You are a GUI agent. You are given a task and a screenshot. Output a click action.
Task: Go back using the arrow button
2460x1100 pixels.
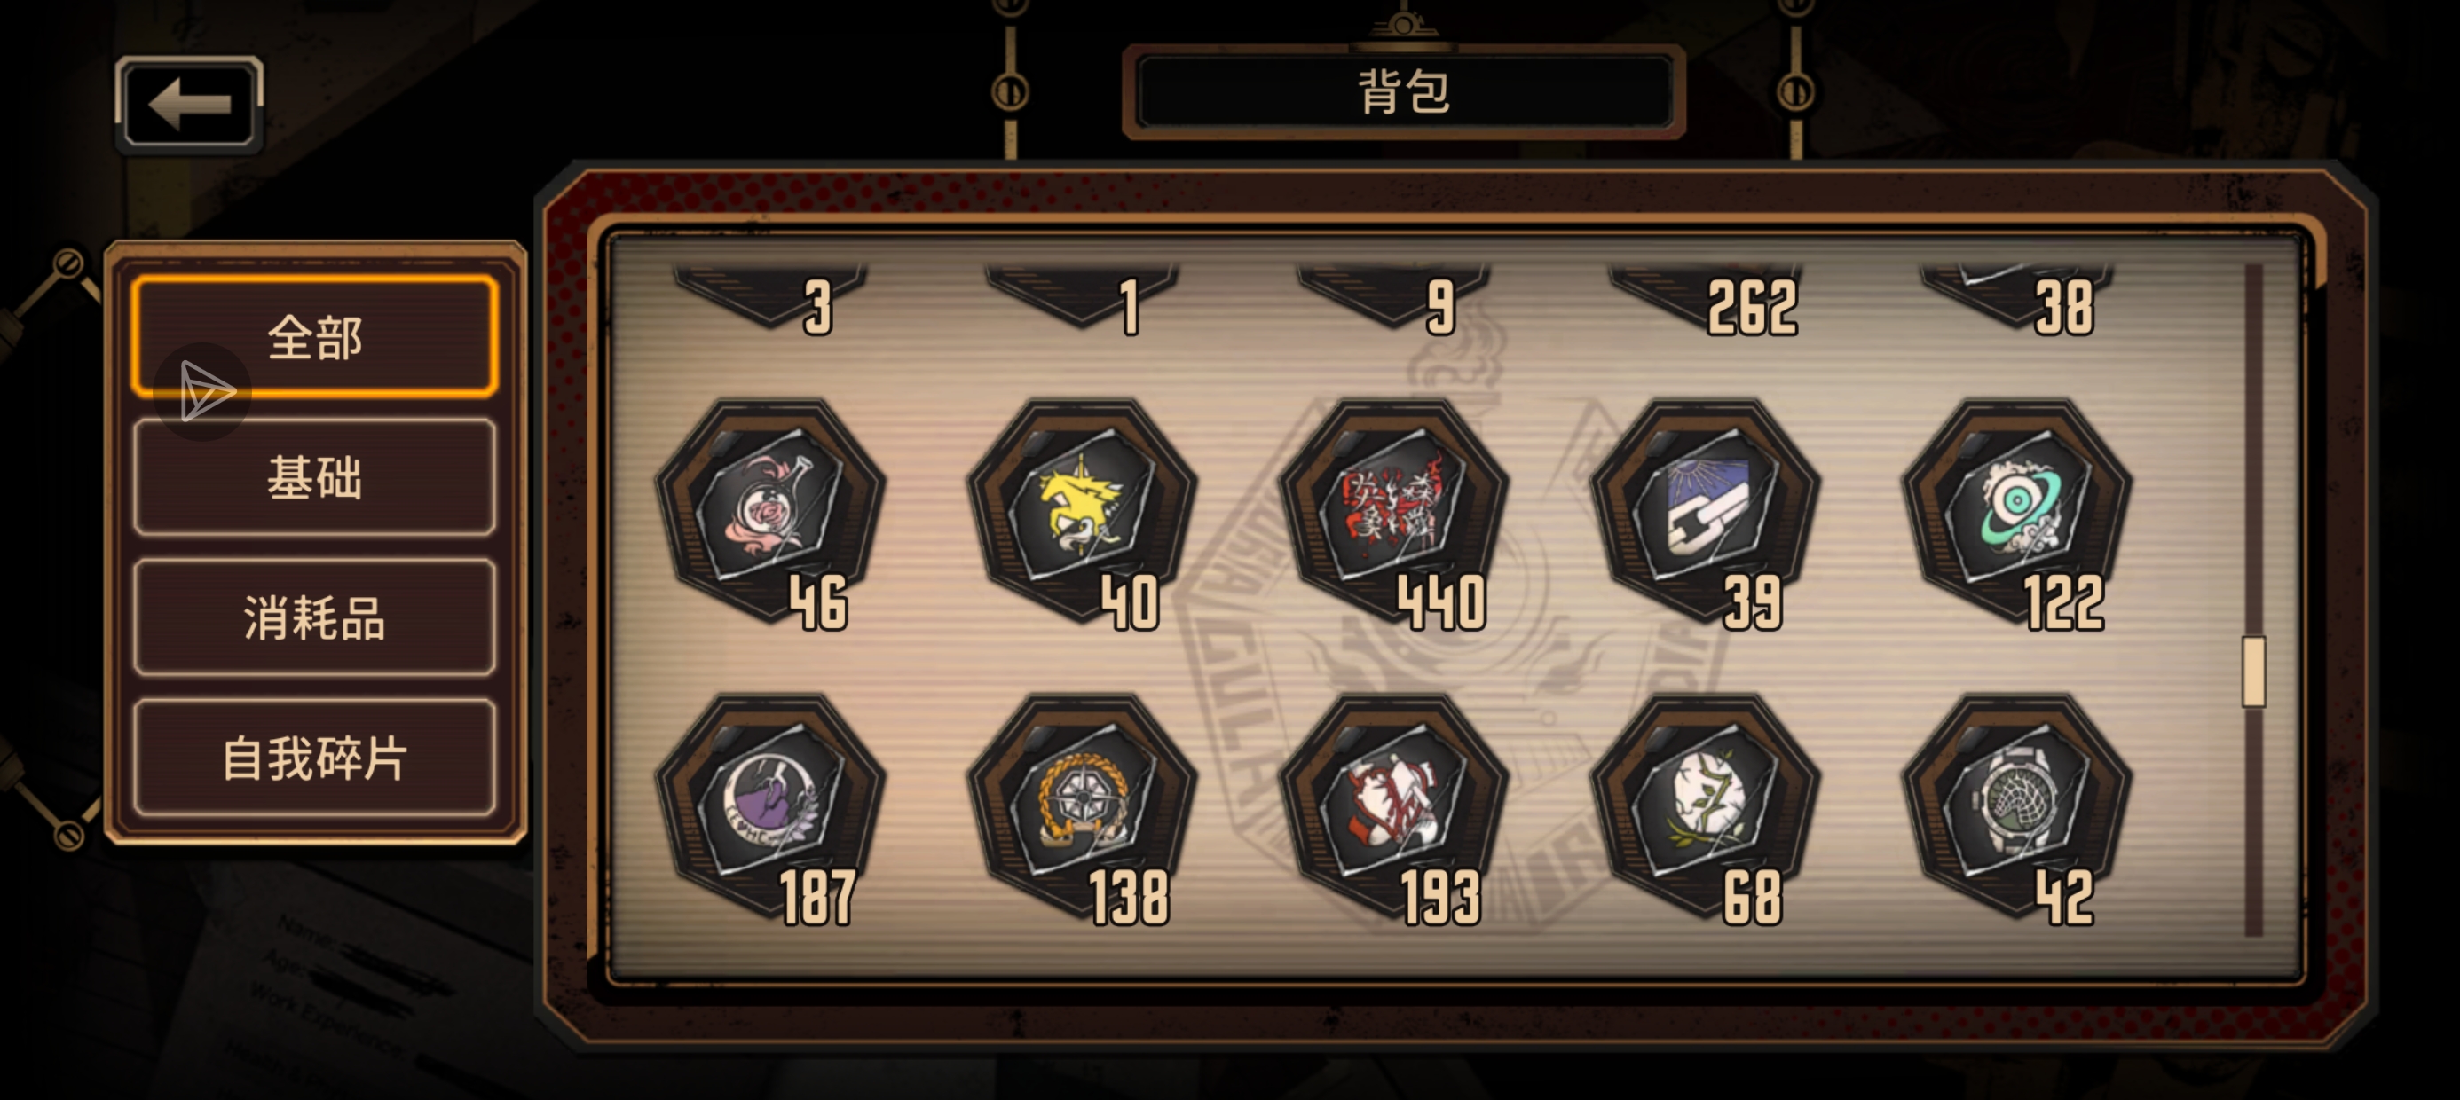(189, 103)
